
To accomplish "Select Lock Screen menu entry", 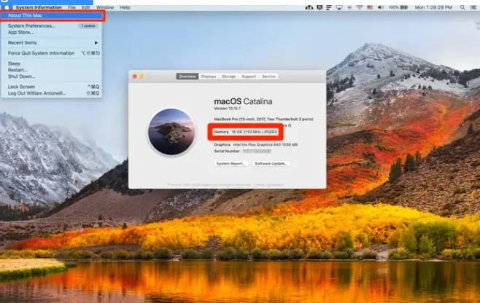I will pyautogui.click(x=51, y=87).
